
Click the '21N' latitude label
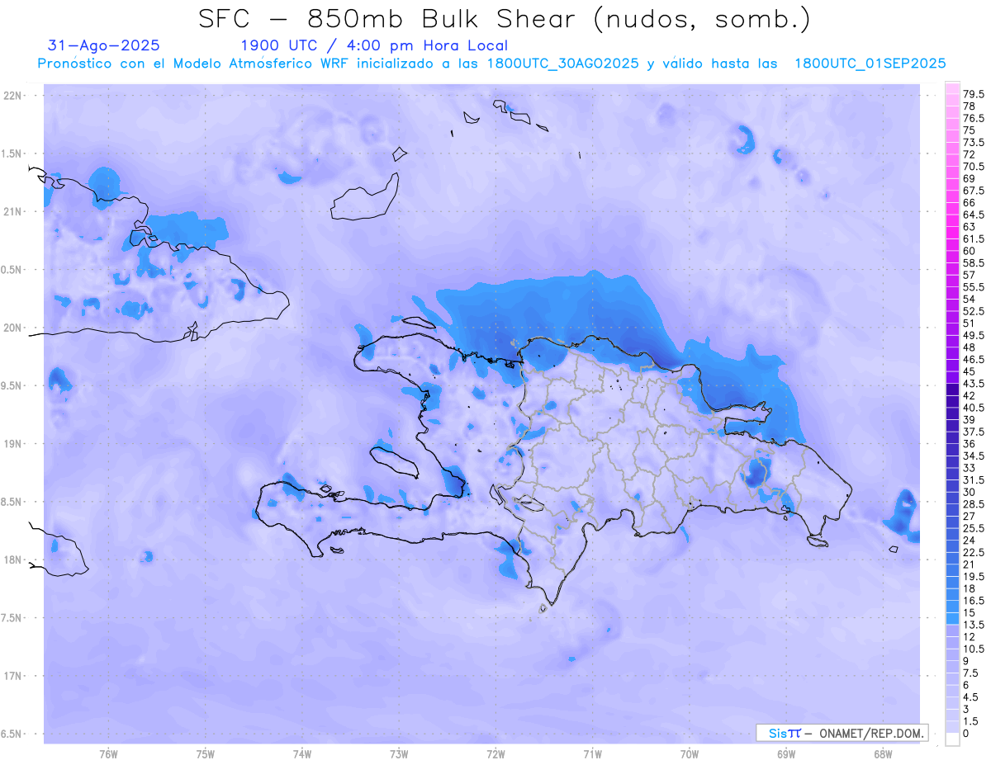point(14,211)
